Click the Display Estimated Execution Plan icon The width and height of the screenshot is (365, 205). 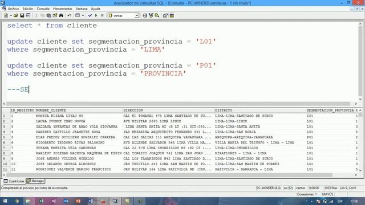pyautogui.click(x=144, y=15)
